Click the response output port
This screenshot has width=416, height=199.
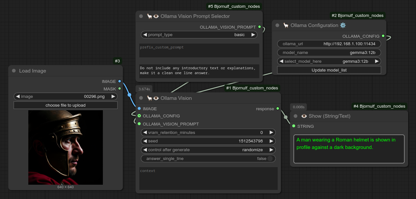(x=278, y=109)
